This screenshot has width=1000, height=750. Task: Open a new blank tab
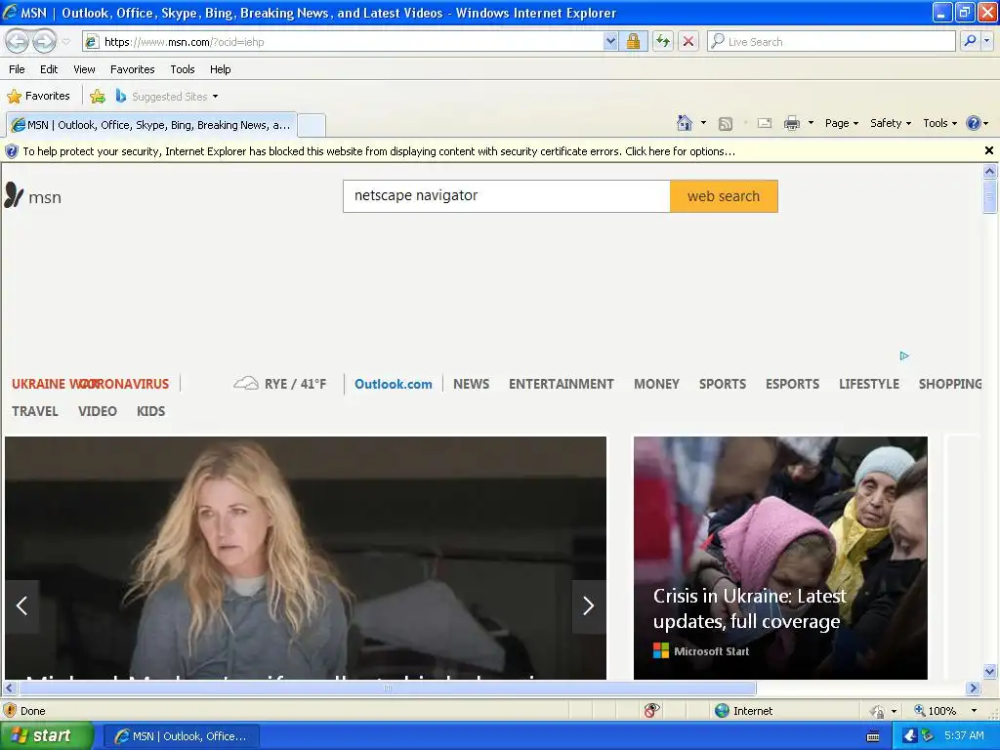pos(312,125)
